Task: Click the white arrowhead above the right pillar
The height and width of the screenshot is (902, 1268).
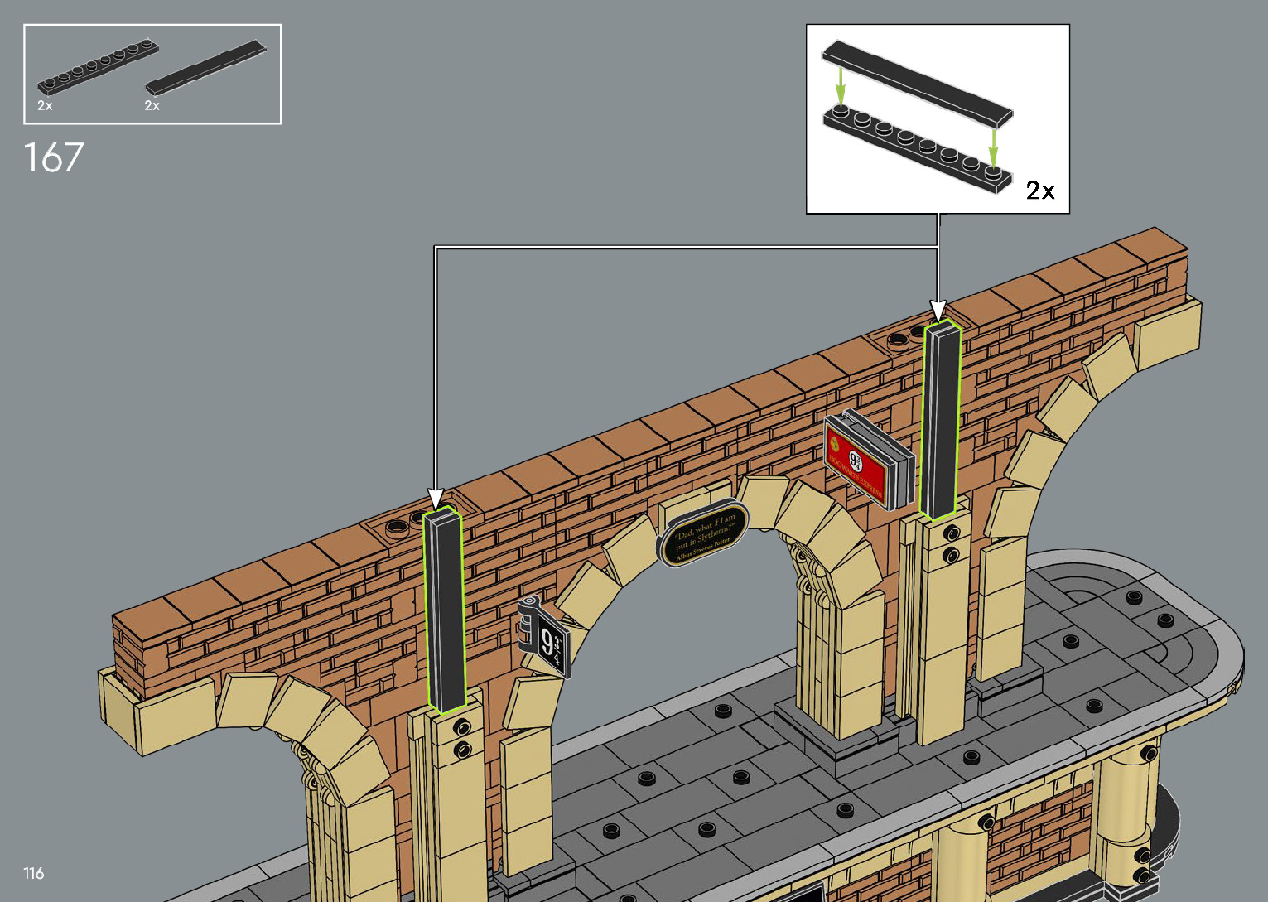Action: coord(938,311)
